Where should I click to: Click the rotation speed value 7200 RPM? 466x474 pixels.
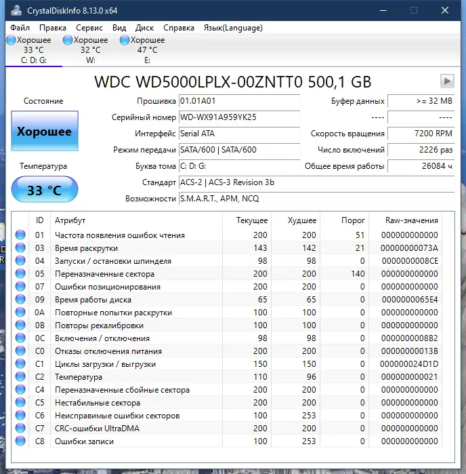[421, 134]
